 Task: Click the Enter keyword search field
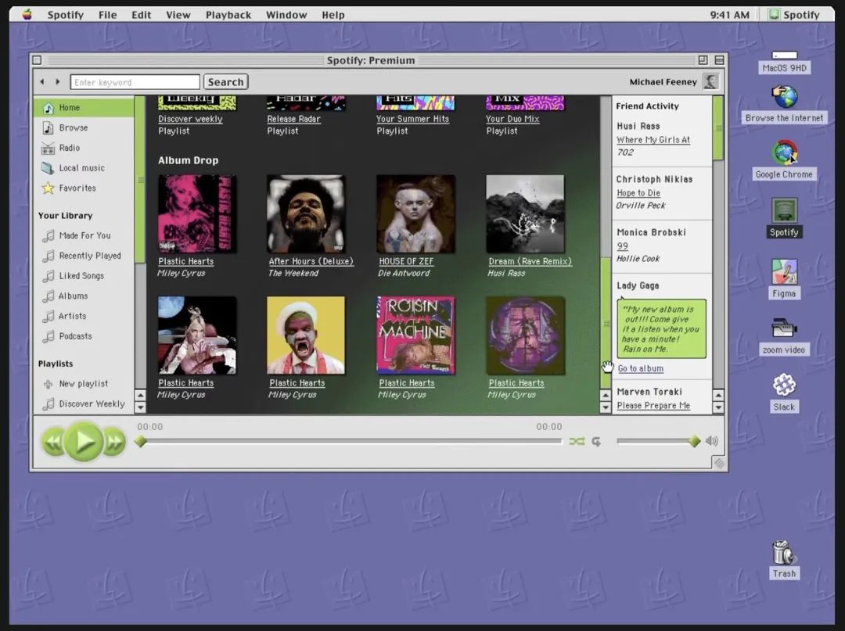tap(135, 82)
